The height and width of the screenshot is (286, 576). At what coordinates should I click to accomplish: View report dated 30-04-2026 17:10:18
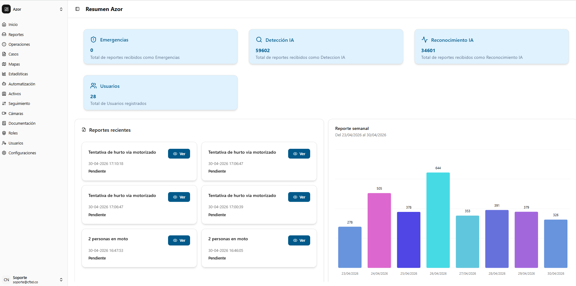[179, 154]
